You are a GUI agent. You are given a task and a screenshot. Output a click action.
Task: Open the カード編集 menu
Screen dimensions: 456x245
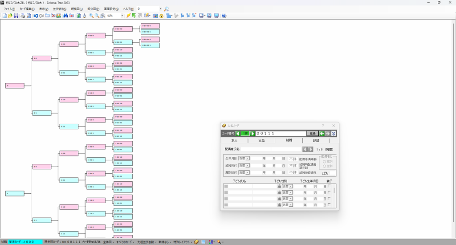click(27, 9)
